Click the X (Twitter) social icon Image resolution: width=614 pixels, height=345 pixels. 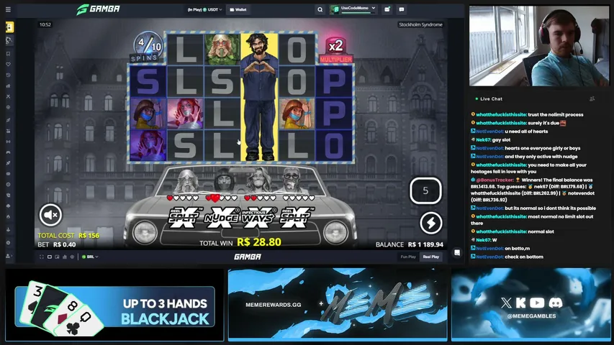point(506,303)
